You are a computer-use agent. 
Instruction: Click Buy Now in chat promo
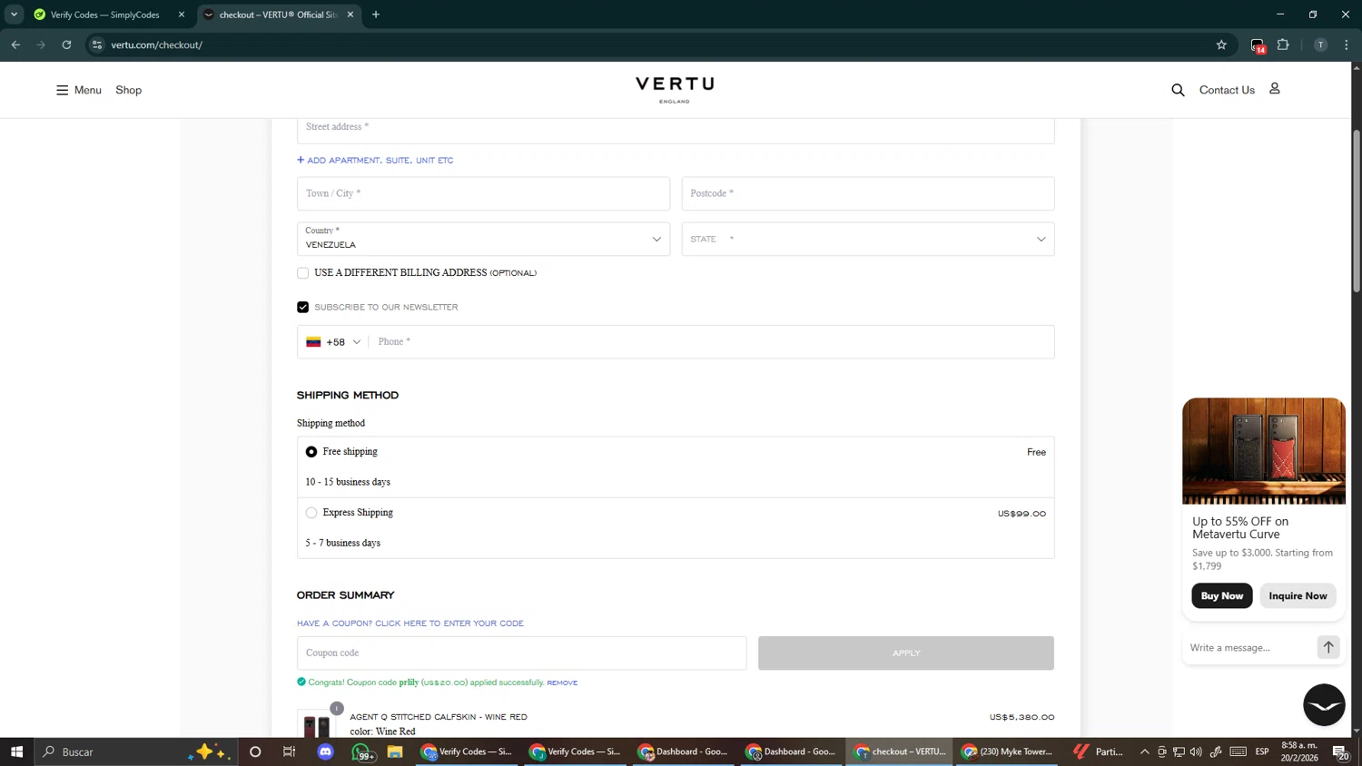click(1222, 595)
